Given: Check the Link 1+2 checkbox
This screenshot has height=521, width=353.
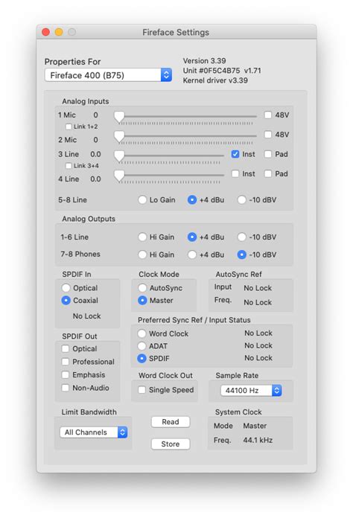Looking at the screenshot, I should click(69, 127).
